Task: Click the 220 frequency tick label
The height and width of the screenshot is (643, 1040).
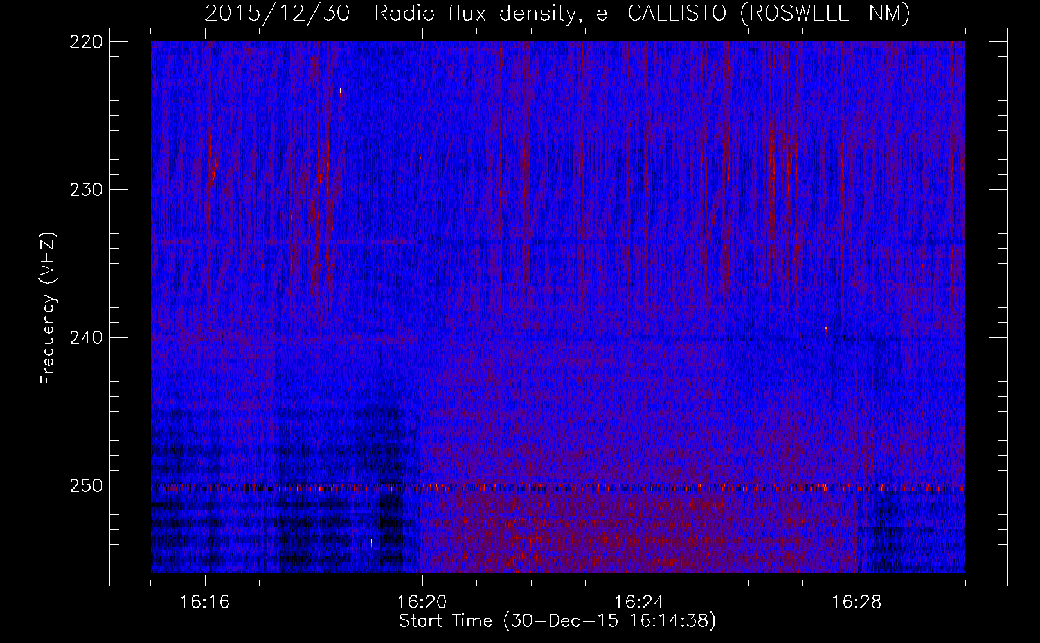Action: tap(85, 41)
